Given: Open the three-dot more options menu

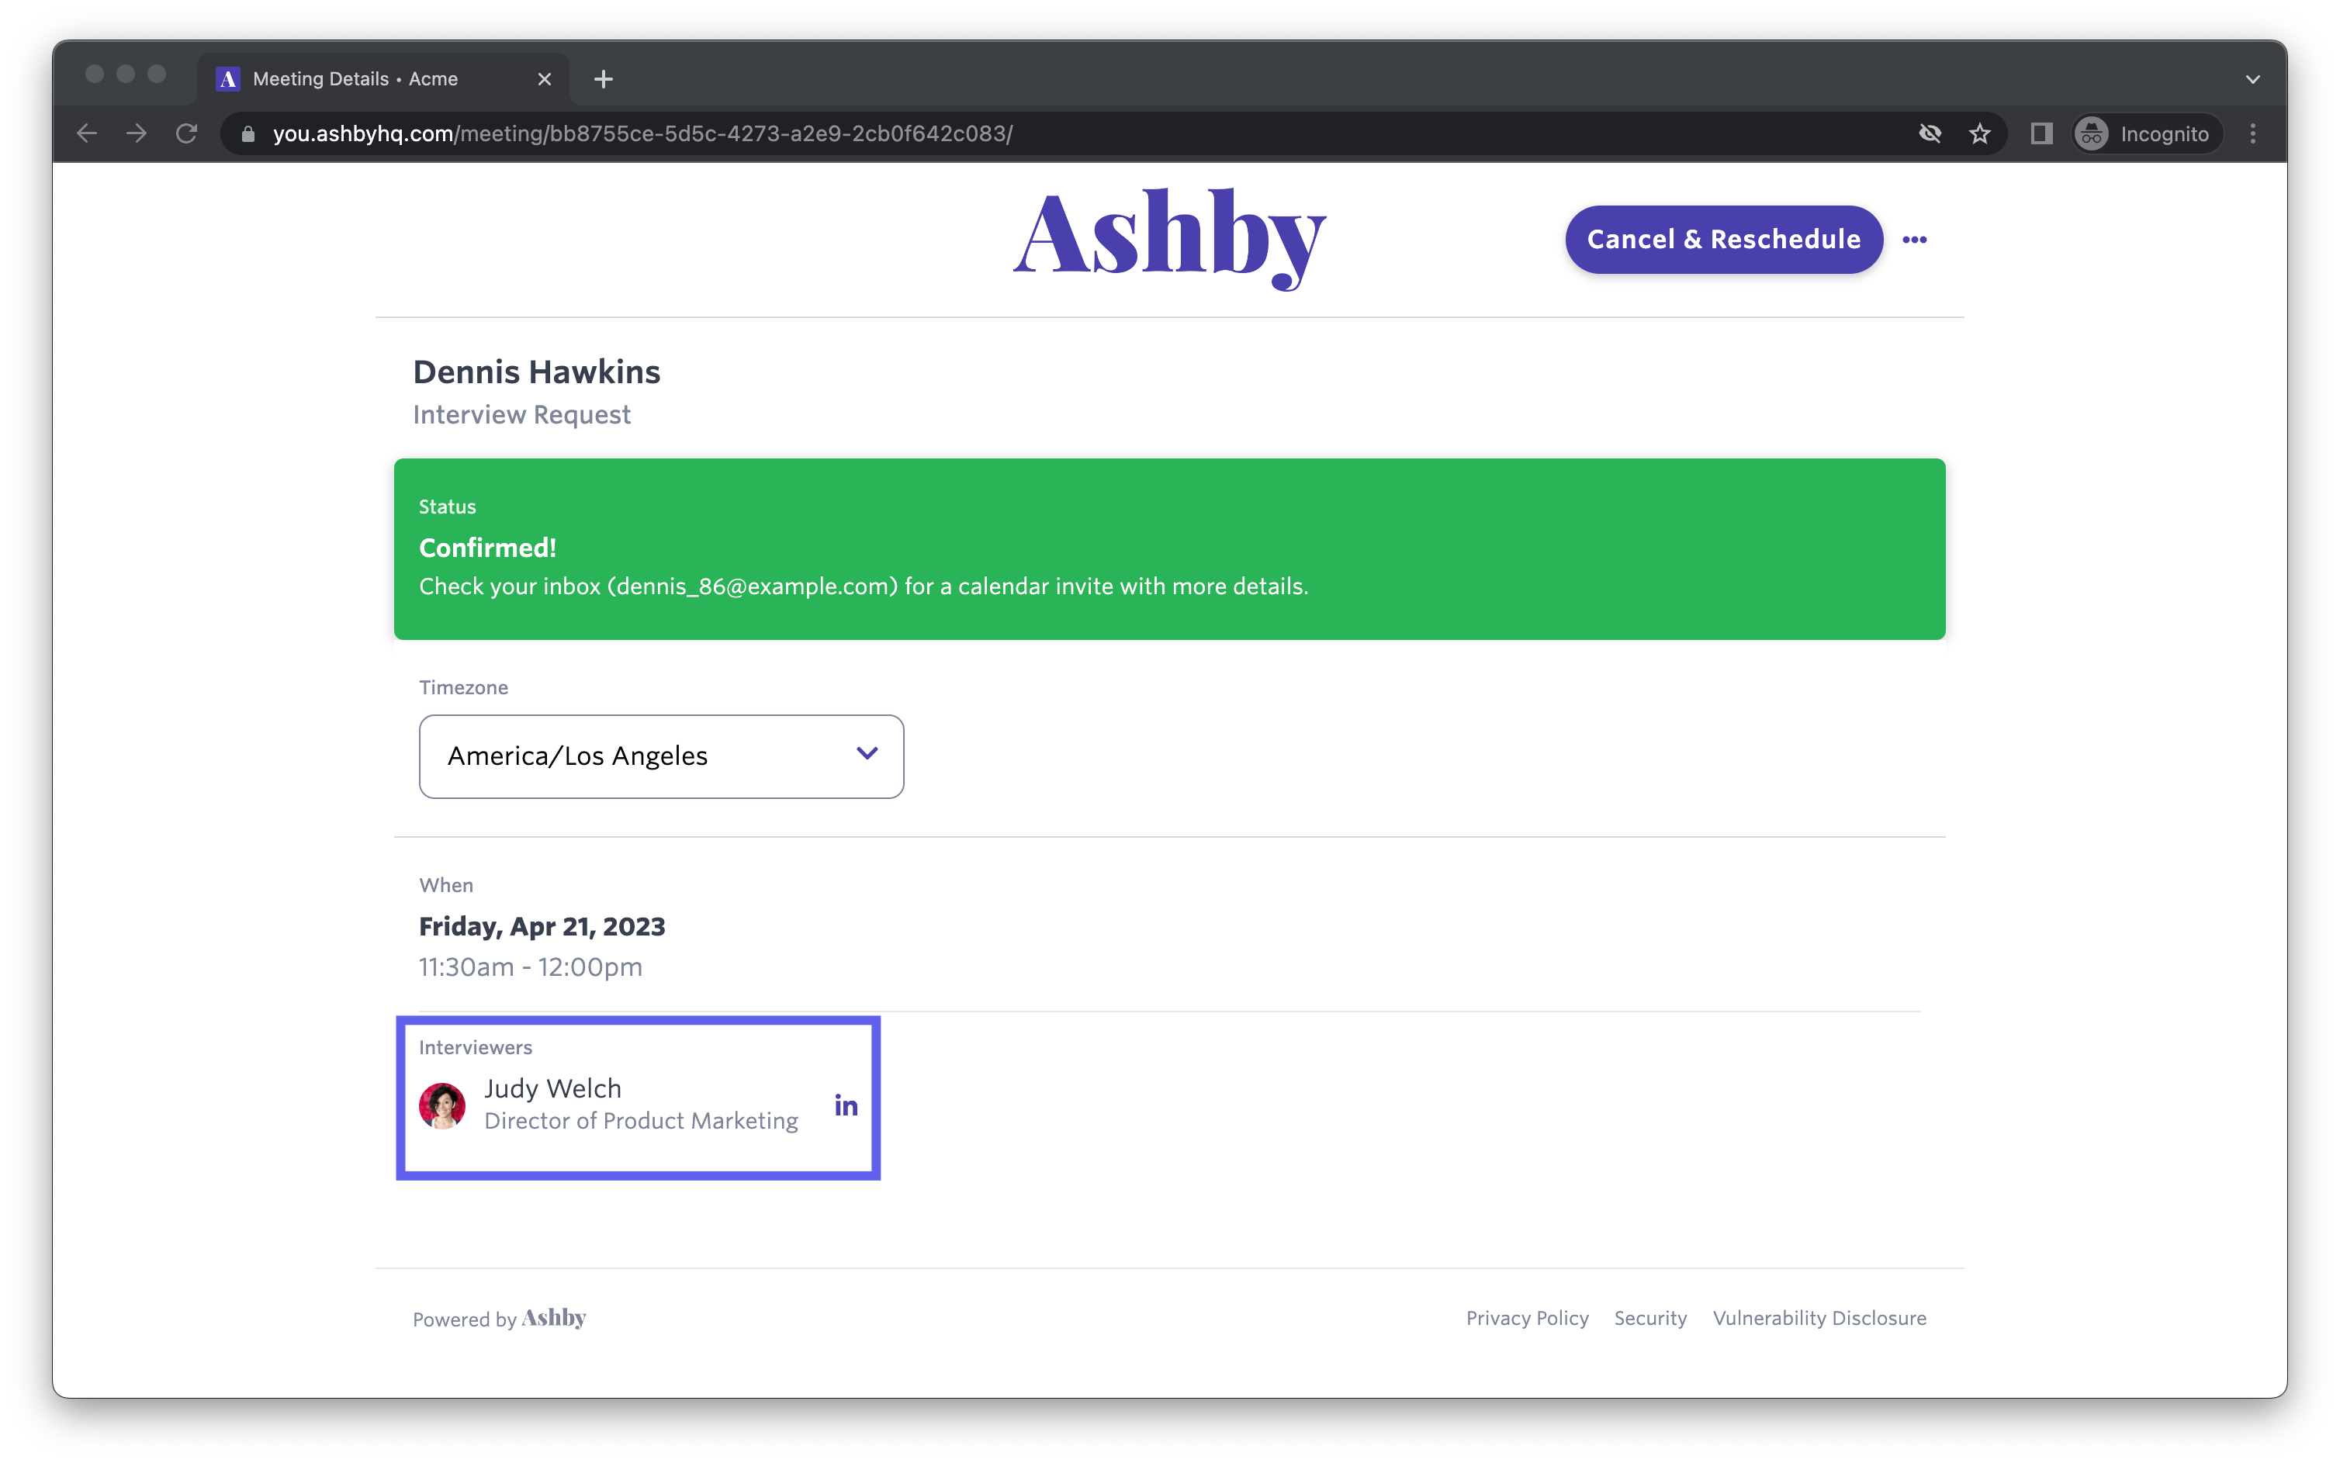Looking at the screenshot, I should point(1914,240).
